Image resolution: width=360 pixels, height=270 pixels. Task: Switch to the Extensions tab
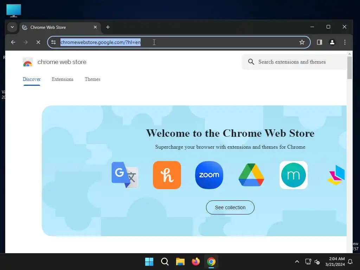point(63,79)
